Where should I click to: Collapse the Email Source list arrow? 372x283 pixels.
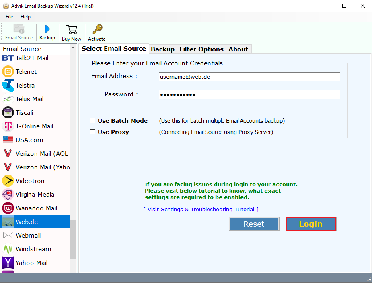coord(73,48)
